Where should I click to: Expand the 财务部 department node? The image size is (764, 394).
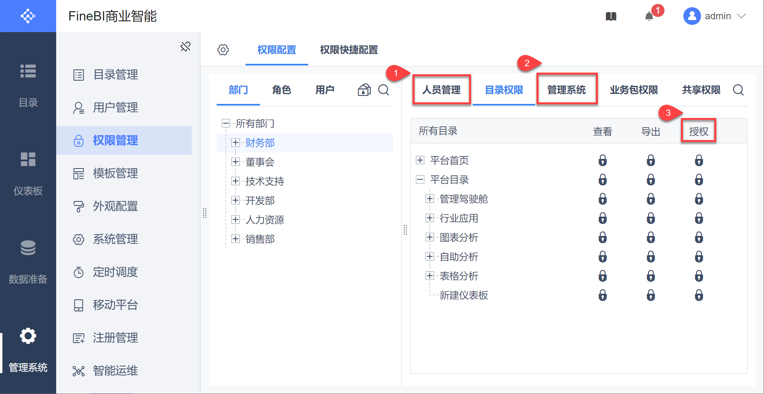[236, 142]
